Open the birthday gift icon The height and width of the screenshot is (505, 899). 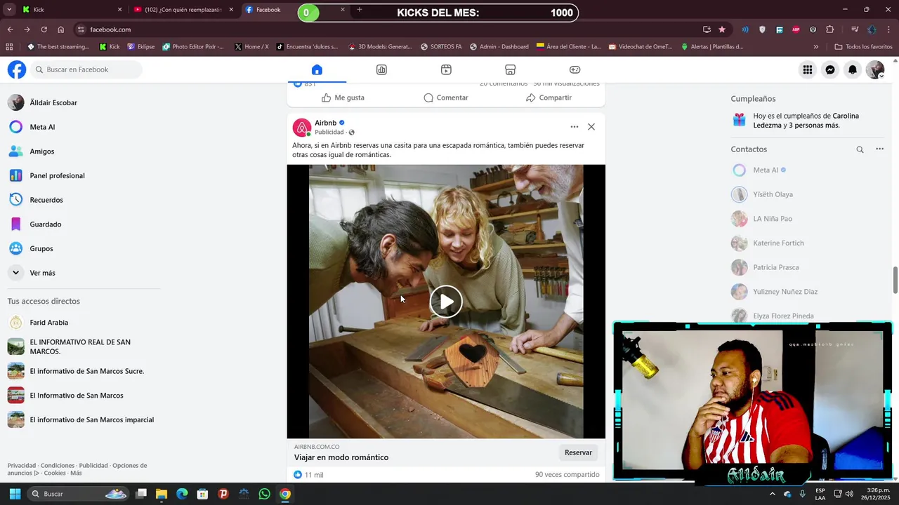(x=740, y=120)
